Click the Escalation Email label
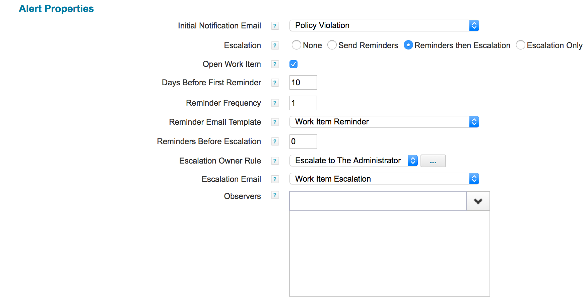The height and width of the screenshot is (301, 587). [232, 179]
